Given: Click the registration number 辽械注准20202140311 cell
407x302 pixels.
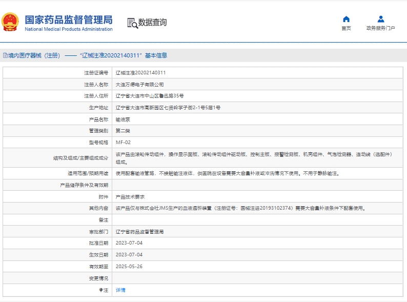Looking at the screenshot, I should (140, 73).
